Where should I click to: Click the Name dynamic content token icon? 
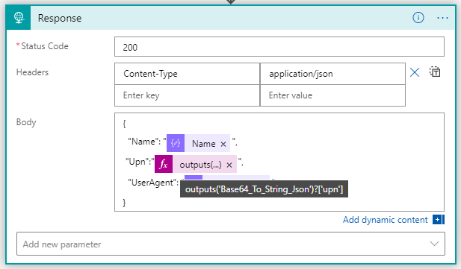click(x=176, y=143)
